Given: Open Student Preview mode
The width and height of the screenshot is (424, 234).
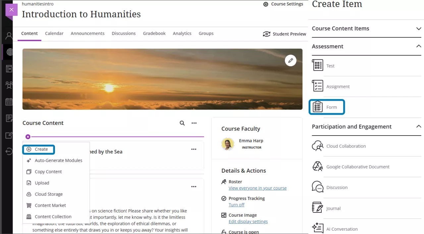Looking at the screenshot, I should pyautogui.click(x=284, y=34).
